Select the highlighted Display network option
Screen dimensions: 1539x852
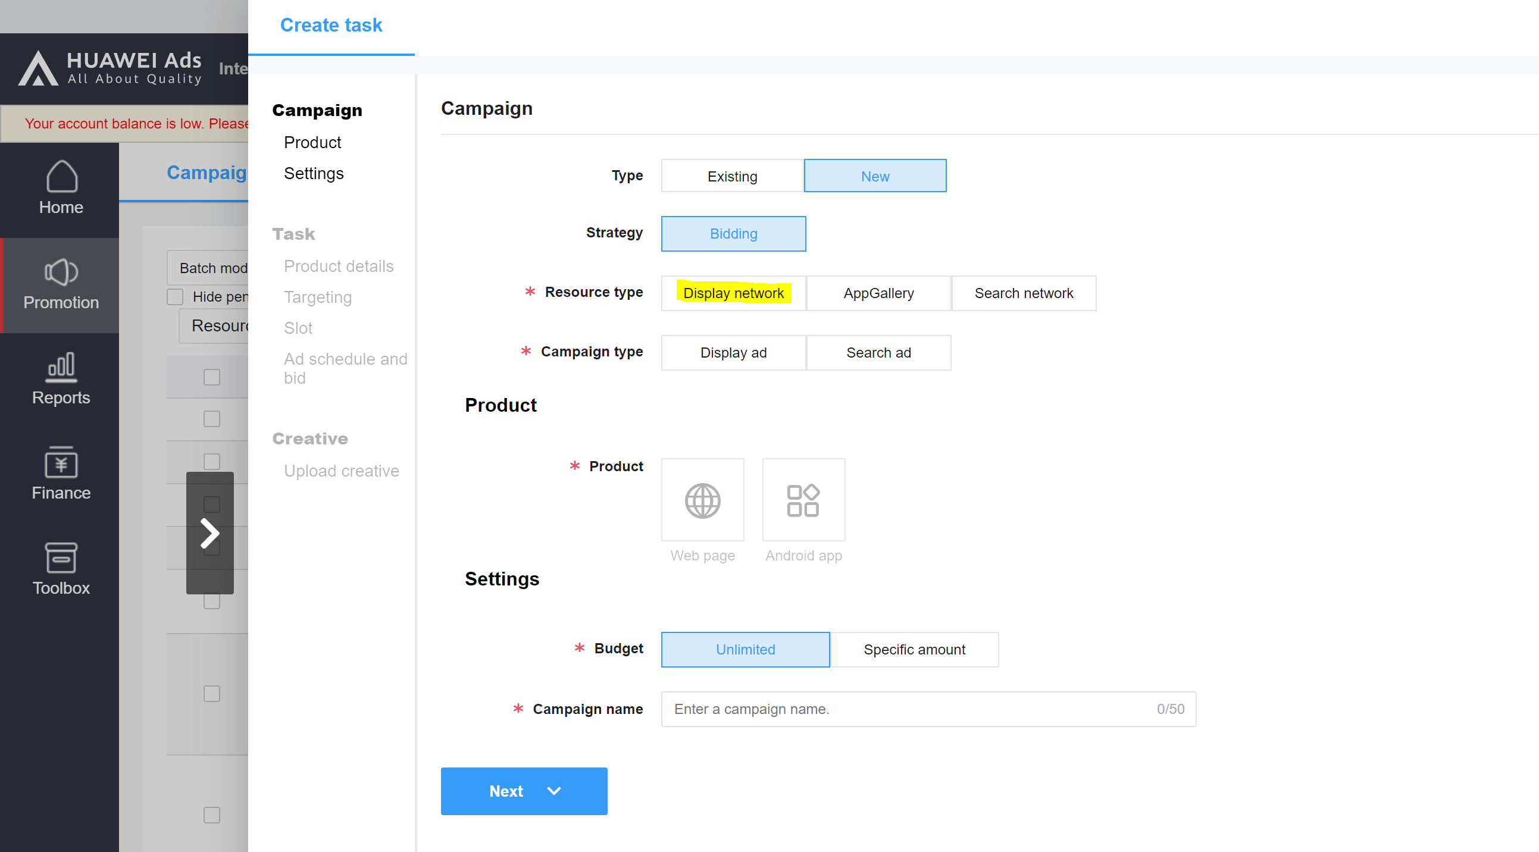pyautogui.click(x=733, y=293)
